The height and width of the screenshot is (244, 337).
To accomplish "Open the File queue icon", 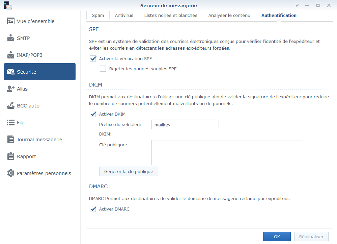I will click(11, 123).
